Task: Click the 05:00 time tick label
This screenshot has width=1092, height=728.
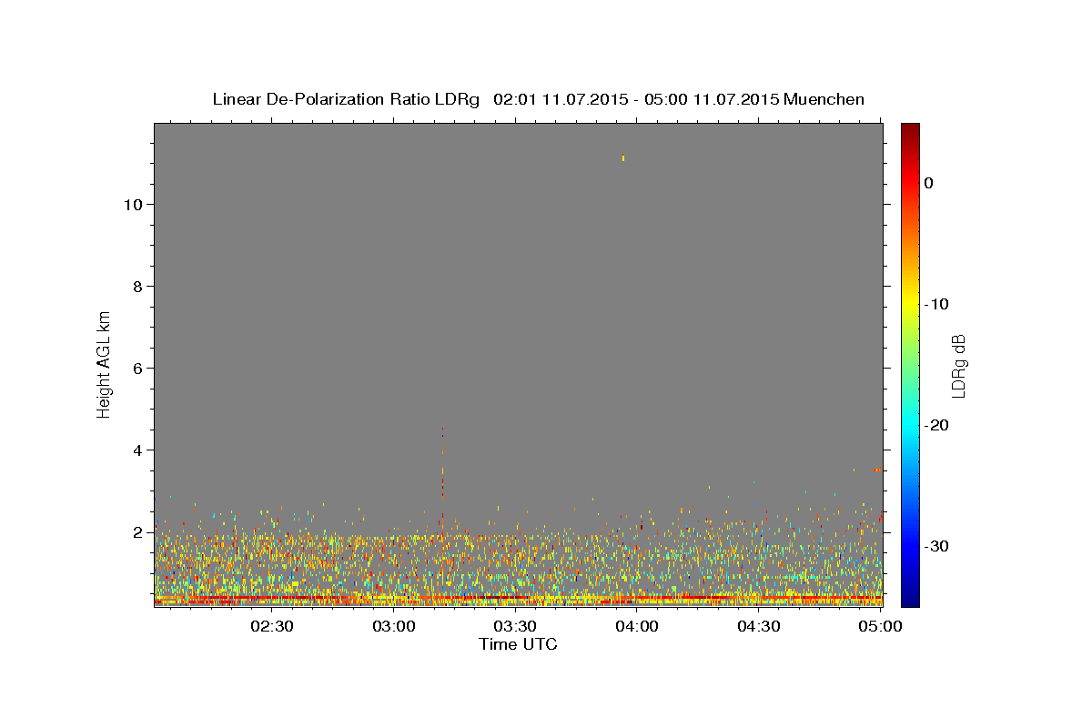Action: 880,627
